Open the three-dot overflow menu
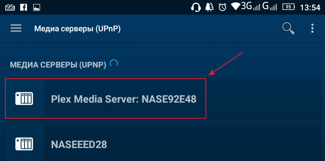This screenshot has height=161, width=325. pos(312,28)
